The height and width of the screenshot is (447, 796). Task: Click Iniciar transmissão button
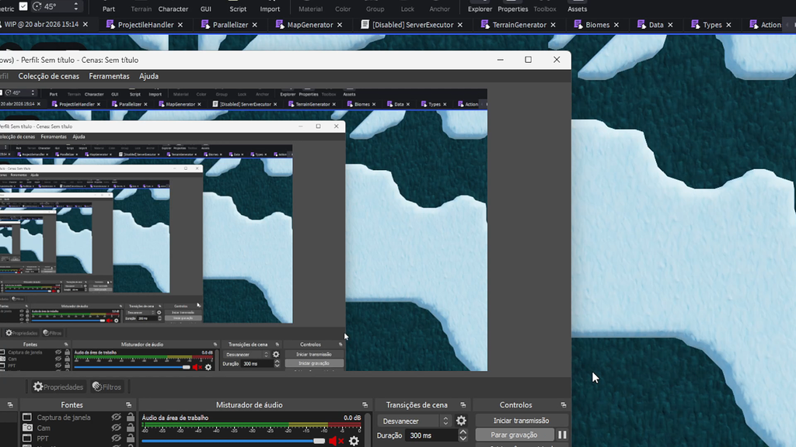pyautogui.click(x=521, y=421)
